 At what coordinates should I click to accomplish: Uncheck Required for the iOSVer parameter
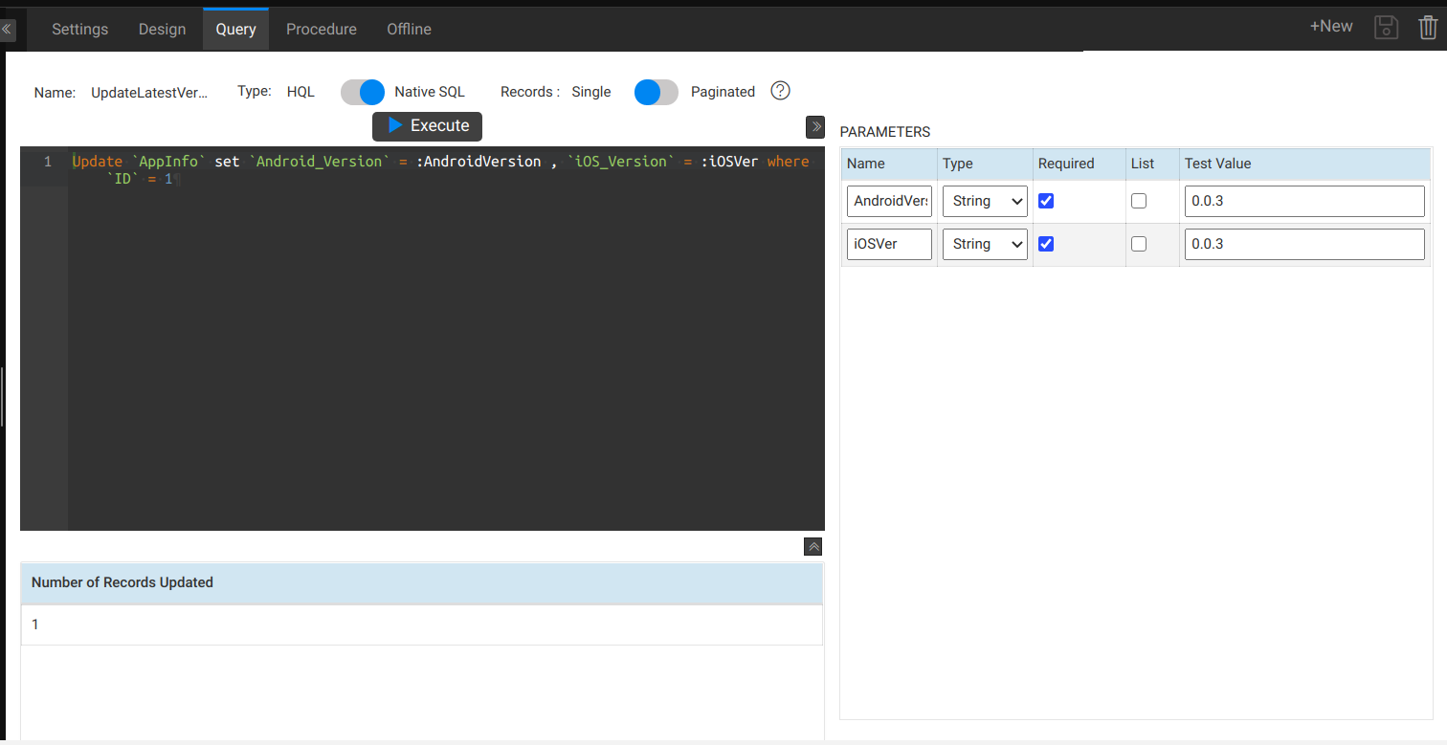1046,244
